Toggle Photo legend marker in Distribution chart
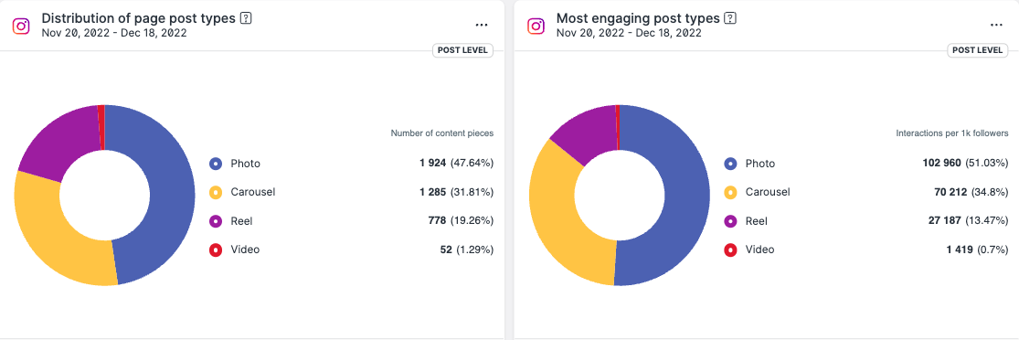Screen dimensions: 1019x340 tap(216, 164)
